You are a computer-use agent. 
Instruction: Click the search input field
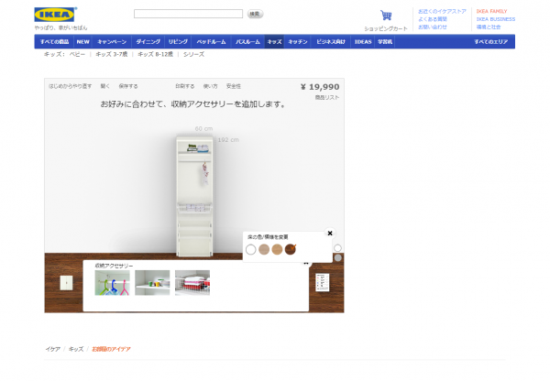(188, 14)
